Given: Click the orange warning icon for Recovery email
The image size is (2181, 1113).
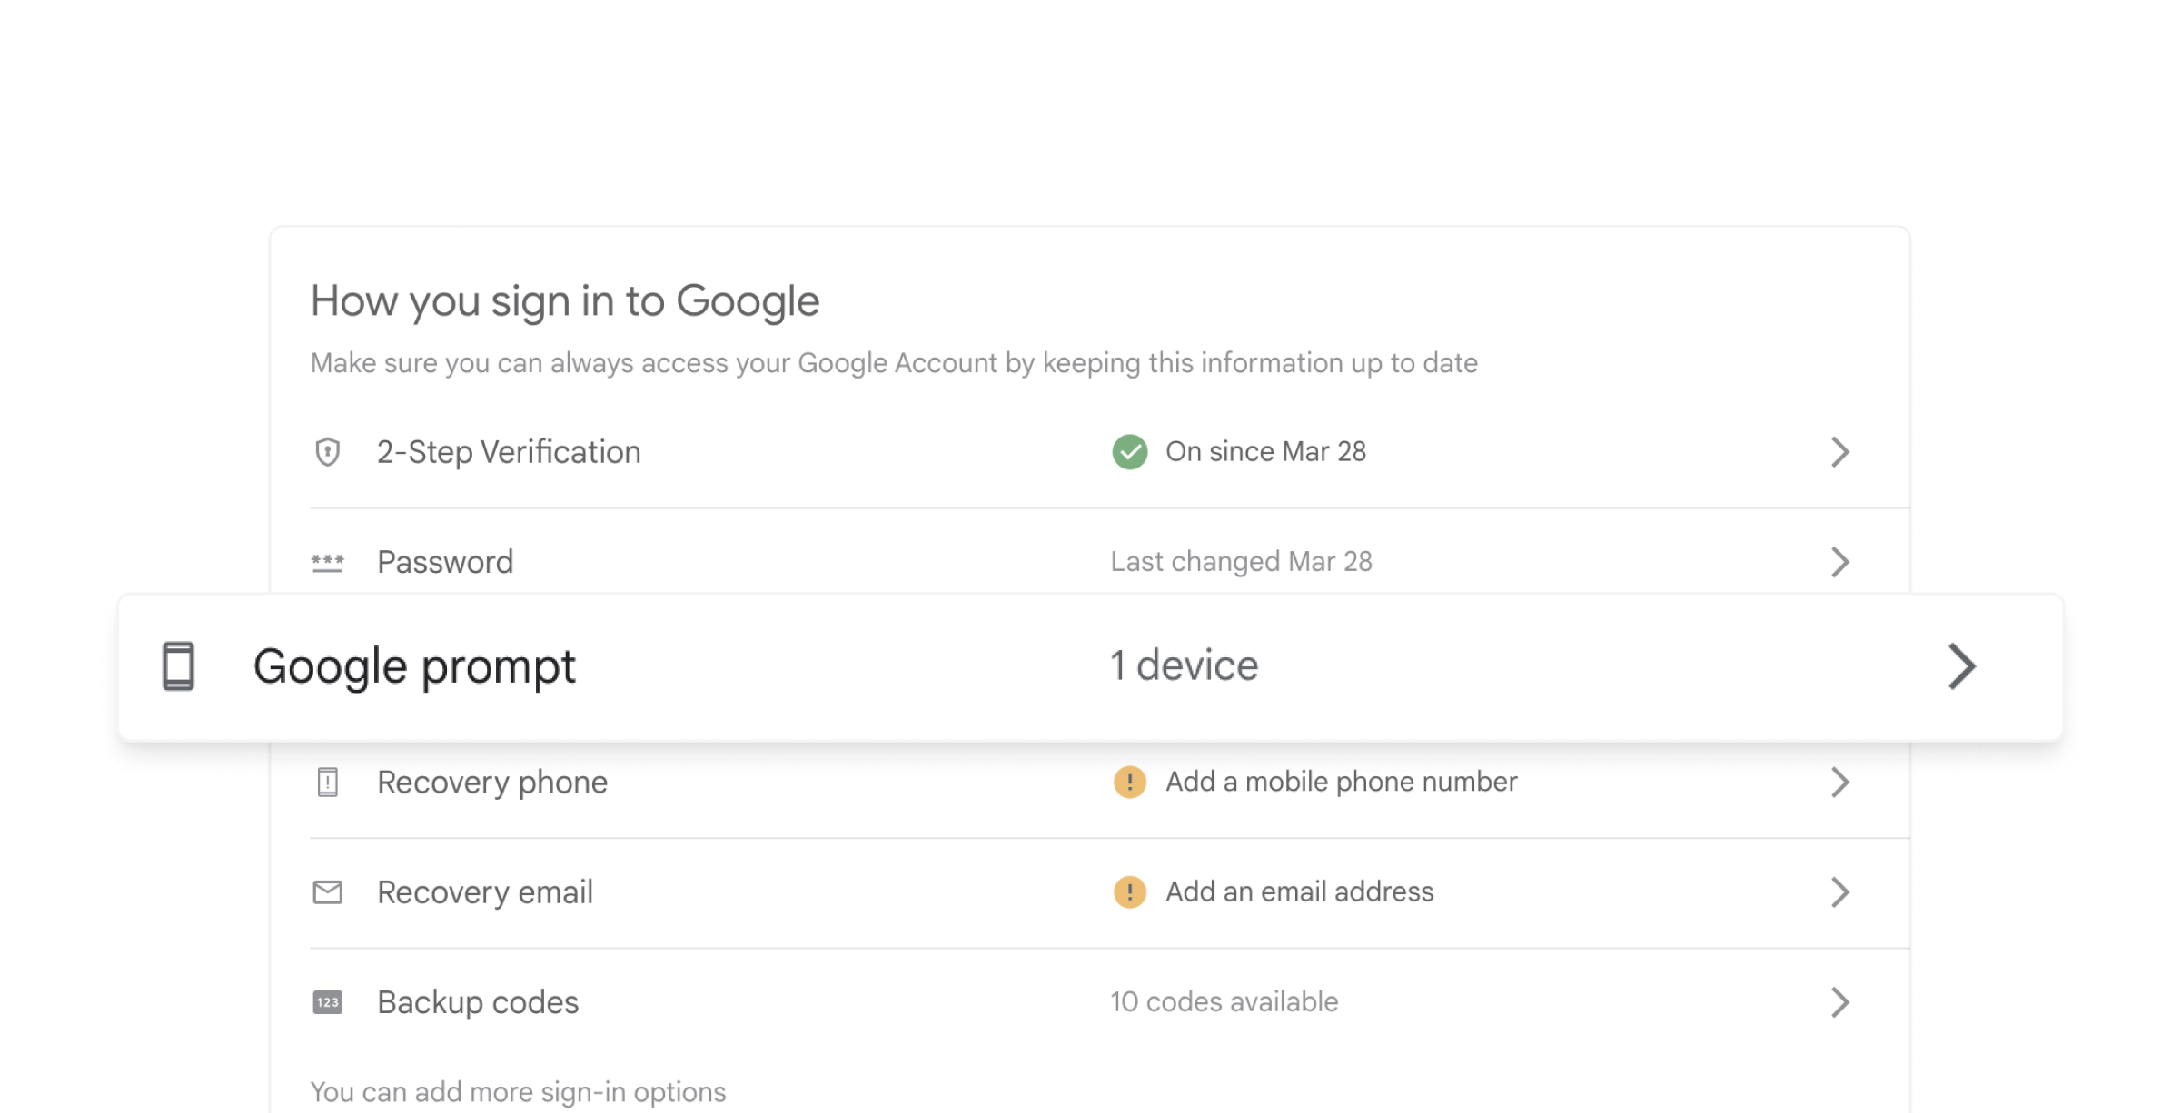Looking at the screenshot, I should click(1129, 892).
